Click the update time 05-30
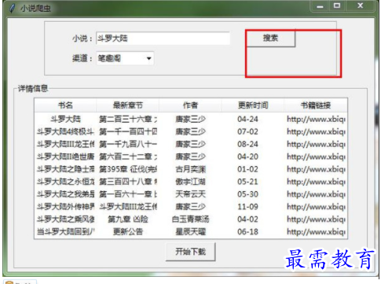Viewport: 381px width, 284px height. [x=247, y=194]
